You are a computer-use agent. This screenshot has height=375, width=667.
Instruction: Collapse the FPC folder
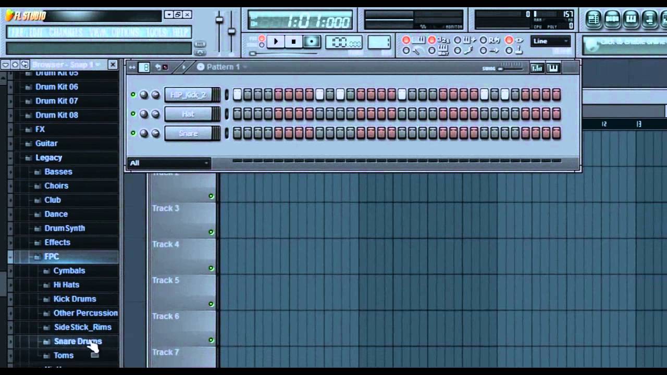51,256
